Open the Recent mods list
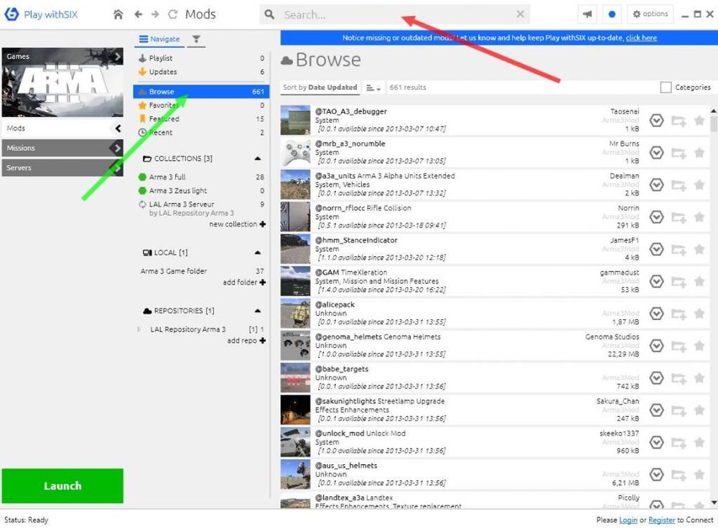 (201, 133)
